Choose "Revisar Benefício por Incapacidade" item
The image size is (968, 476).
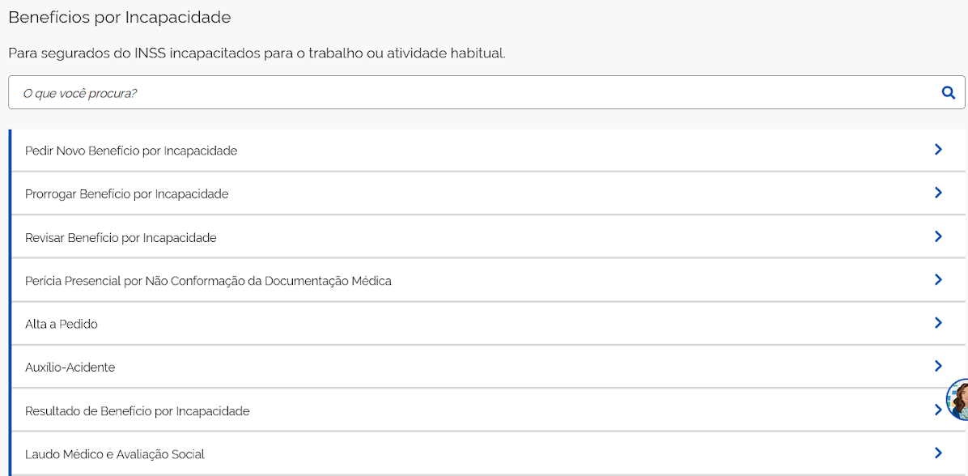[x=121, y=238]
